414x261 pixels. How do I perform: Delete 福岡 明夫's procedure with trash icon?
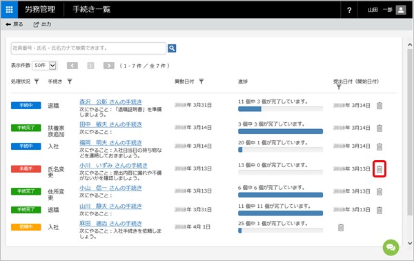pyautogui.click(x=379, y=146)
